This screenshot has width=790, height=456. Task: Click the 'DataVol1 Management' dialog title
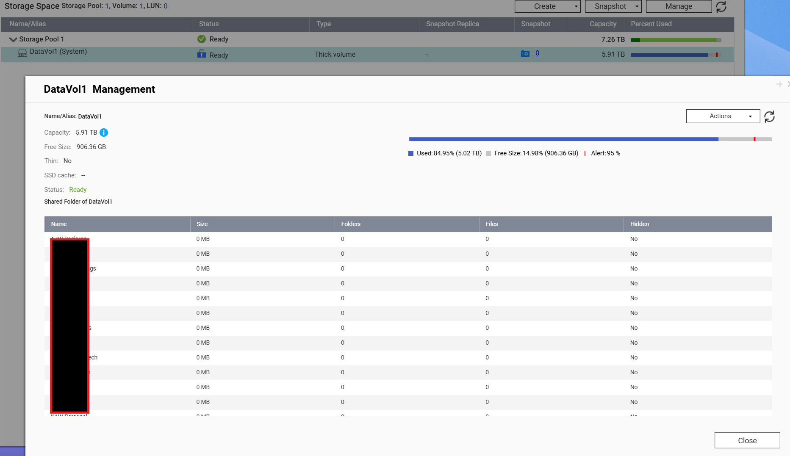(x=100, y=89)
